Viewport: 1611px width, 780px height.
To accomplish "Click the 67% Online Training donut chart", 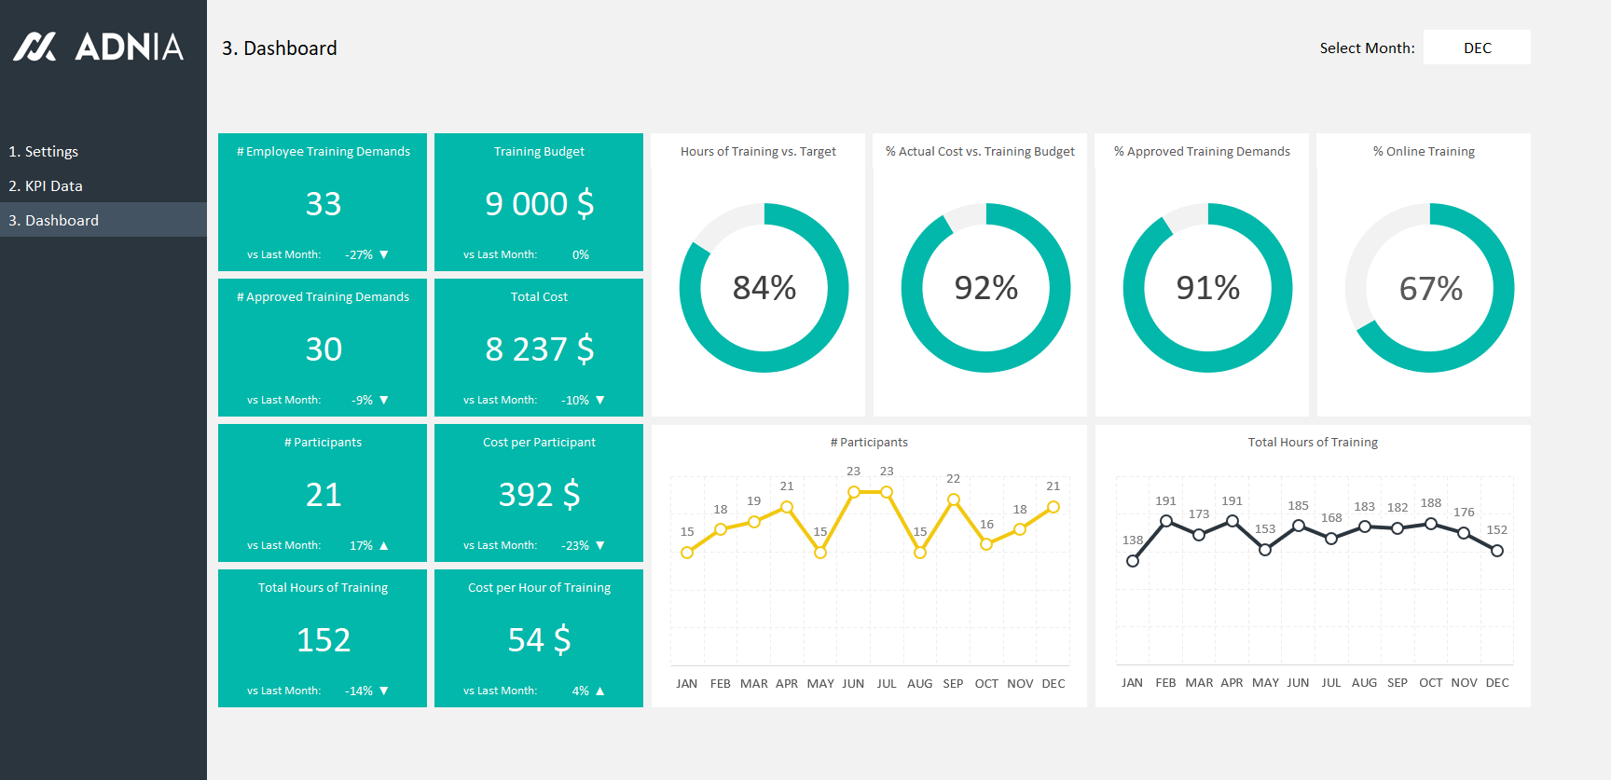I will [x=1429, y=288].
